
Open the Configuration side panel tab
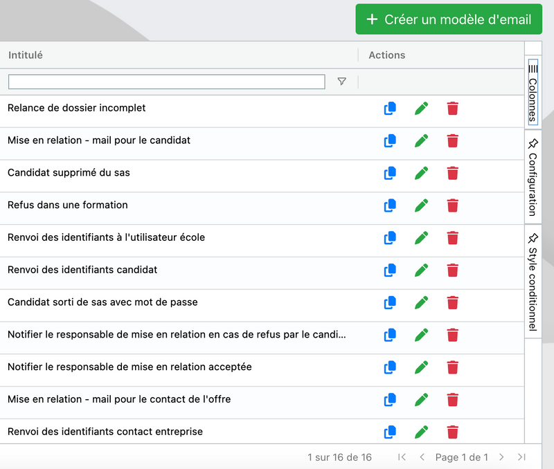(x=533, y=177)
